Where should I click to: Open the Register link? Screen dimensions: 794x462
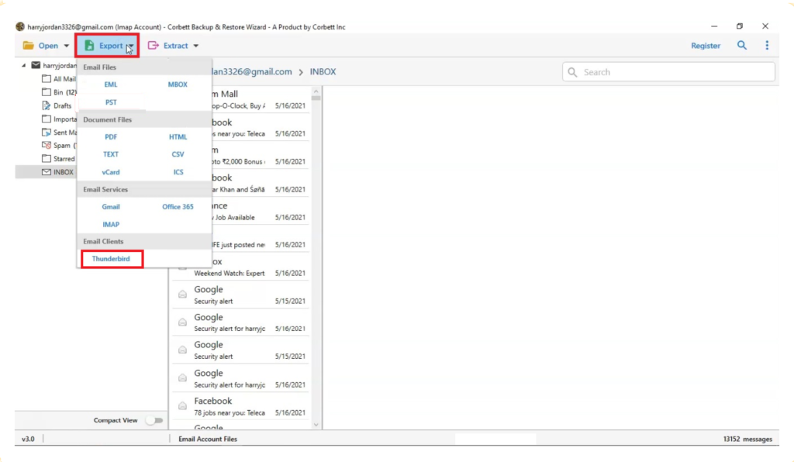coord(706,46)
